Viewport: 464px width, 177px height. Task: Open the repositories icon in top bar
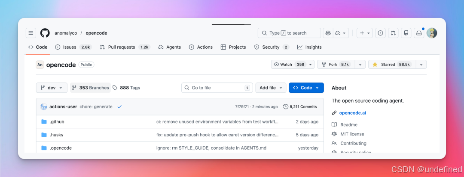pyautogui.click(x=406, y=33)
